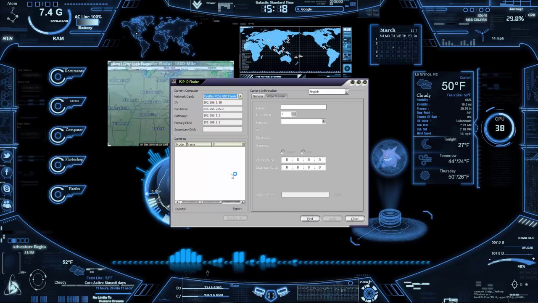
Task: Switch to the Video Preview tab
Action: [276, 96]
